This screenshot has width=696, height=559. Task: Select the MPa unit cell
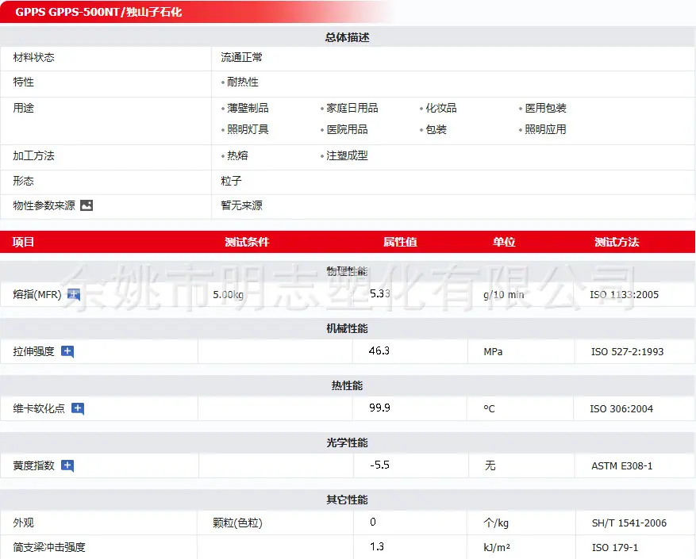coord(493,352)
